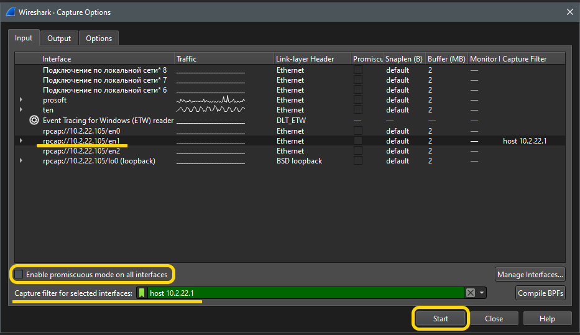Click into the capture filter input field
This screenshot has height=335, width=580.
pyautogui.click(x=305, y=293)
